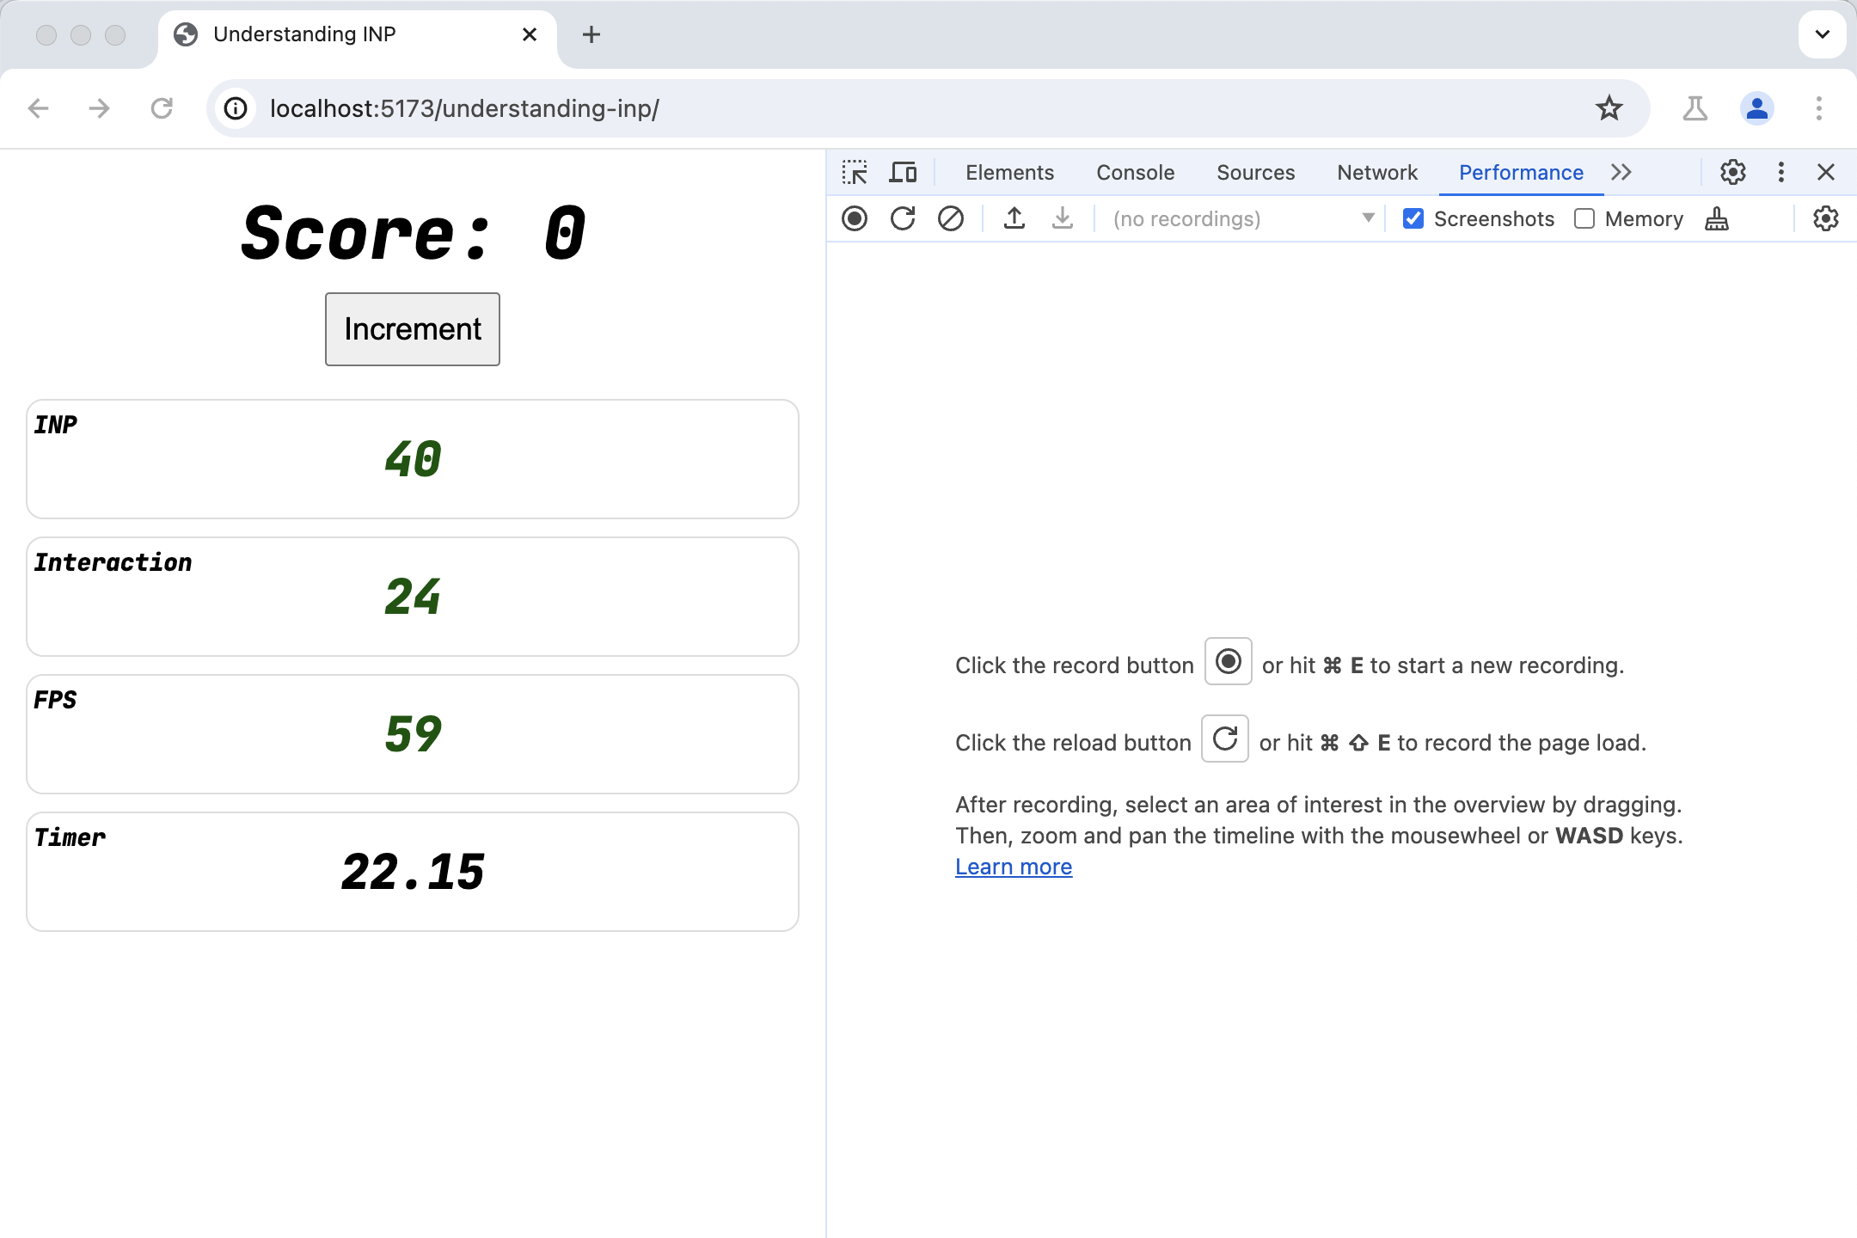Toggle the Screenshots checkbox on
Viewport: 1857px width, 1238px height.
pos(1412,218)
